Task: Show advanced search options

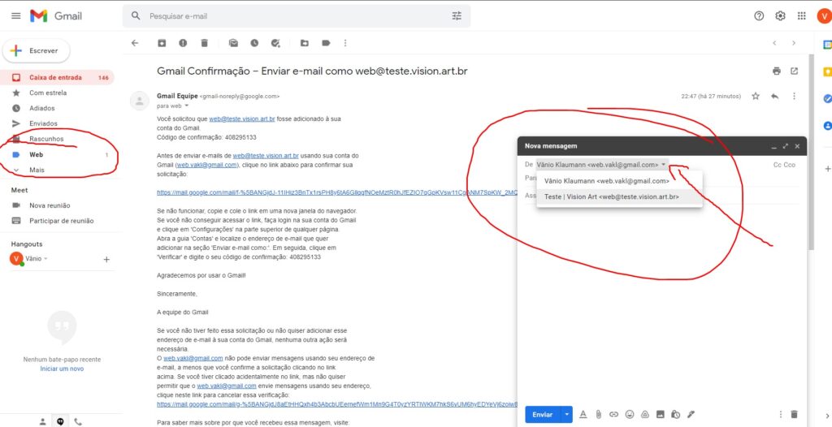Action: (457, 16)
